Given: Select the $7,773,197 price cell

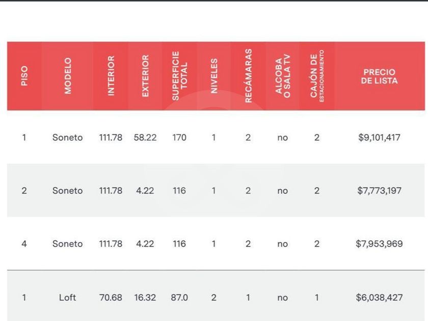Looking at the screenshot, I should point(379,191).
